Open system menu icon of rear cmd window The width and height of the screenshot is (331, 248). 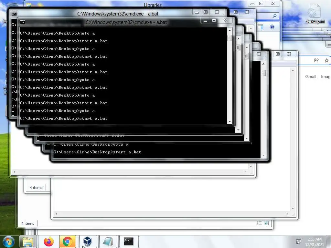[x=14, y=14]
